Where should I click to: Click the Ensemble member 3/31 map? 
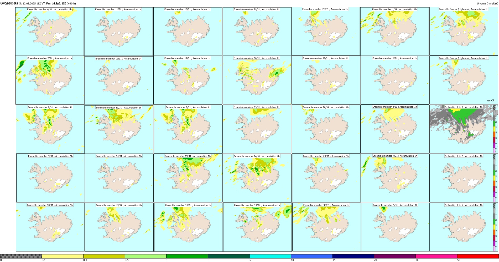coord(395,129)
